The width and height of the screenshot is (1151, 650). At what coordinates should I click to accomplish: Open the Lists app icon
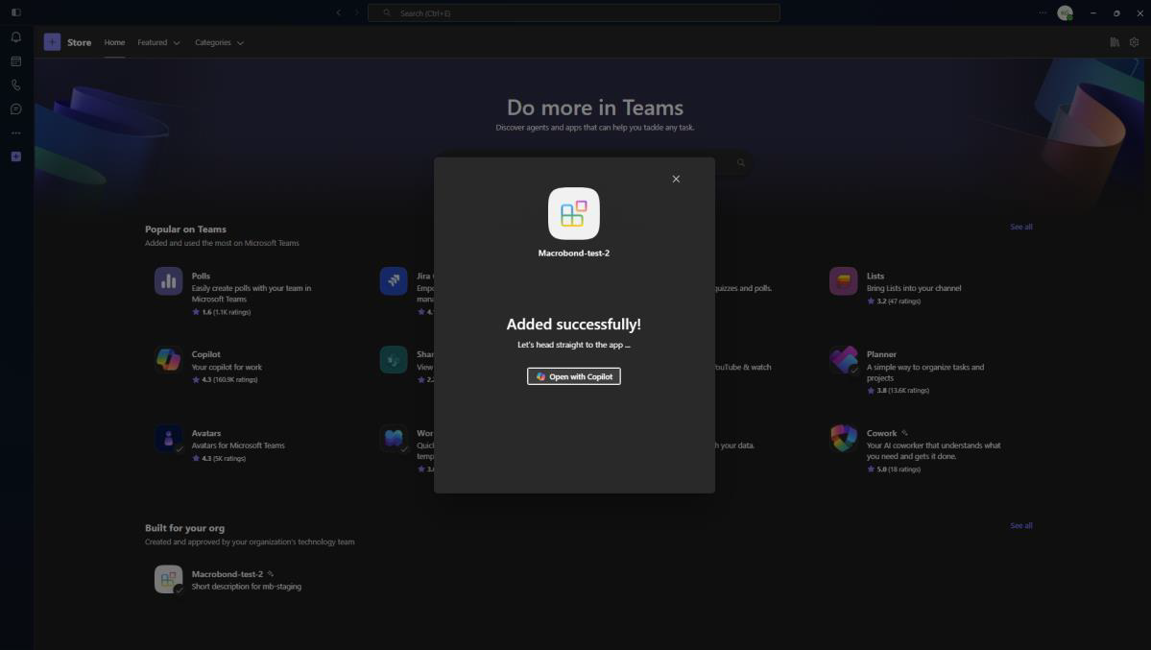tap(844, 280)
